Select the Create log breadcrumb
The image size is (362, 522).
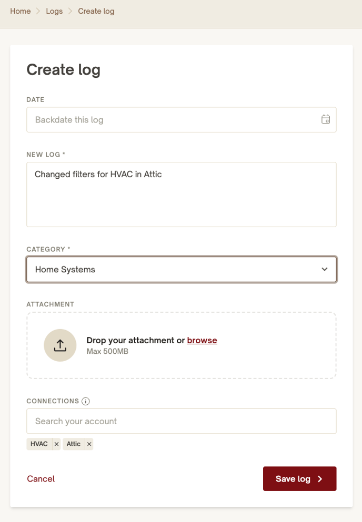[x=96, y=11]
